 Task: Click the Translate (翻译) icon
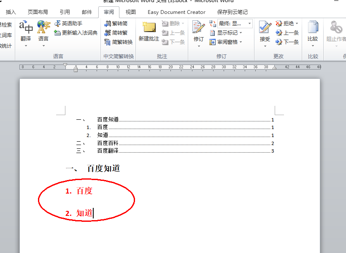26,28
